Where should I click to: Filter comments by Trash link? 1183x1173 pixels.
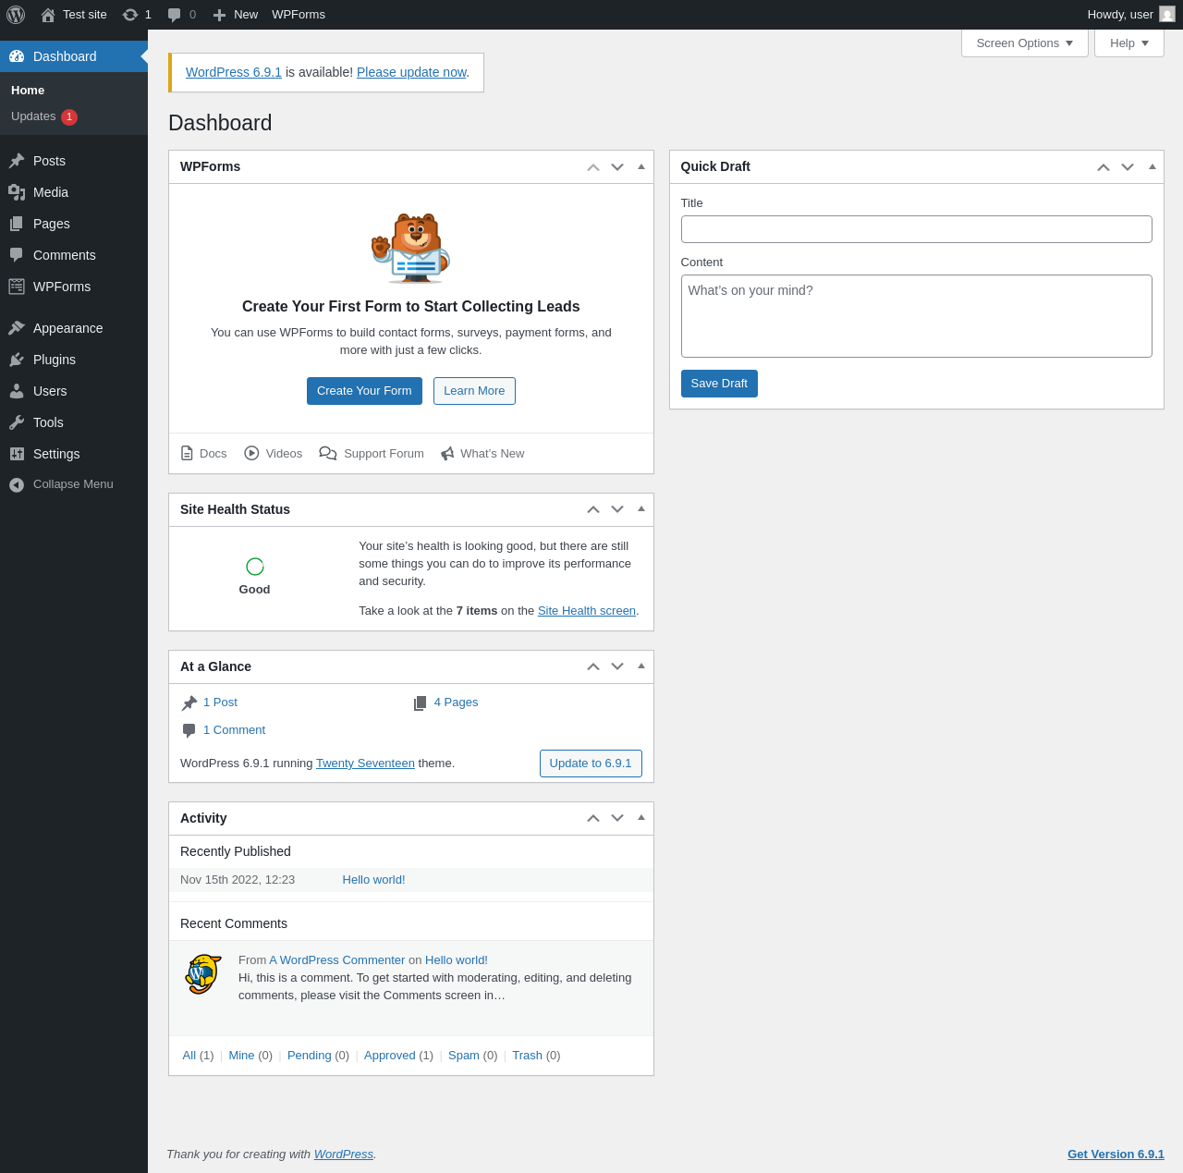[527, 1056]
